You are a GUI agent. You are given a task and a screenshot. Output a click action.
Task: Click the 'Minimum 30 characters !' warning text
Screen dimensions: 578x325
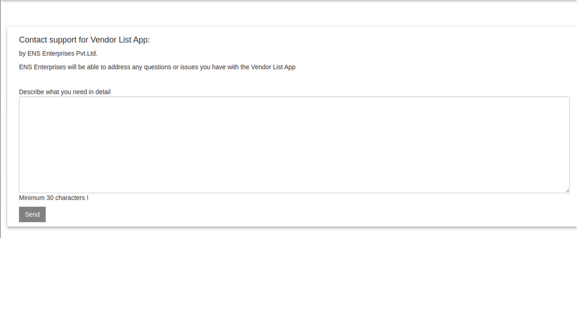(x=53, y=198)
